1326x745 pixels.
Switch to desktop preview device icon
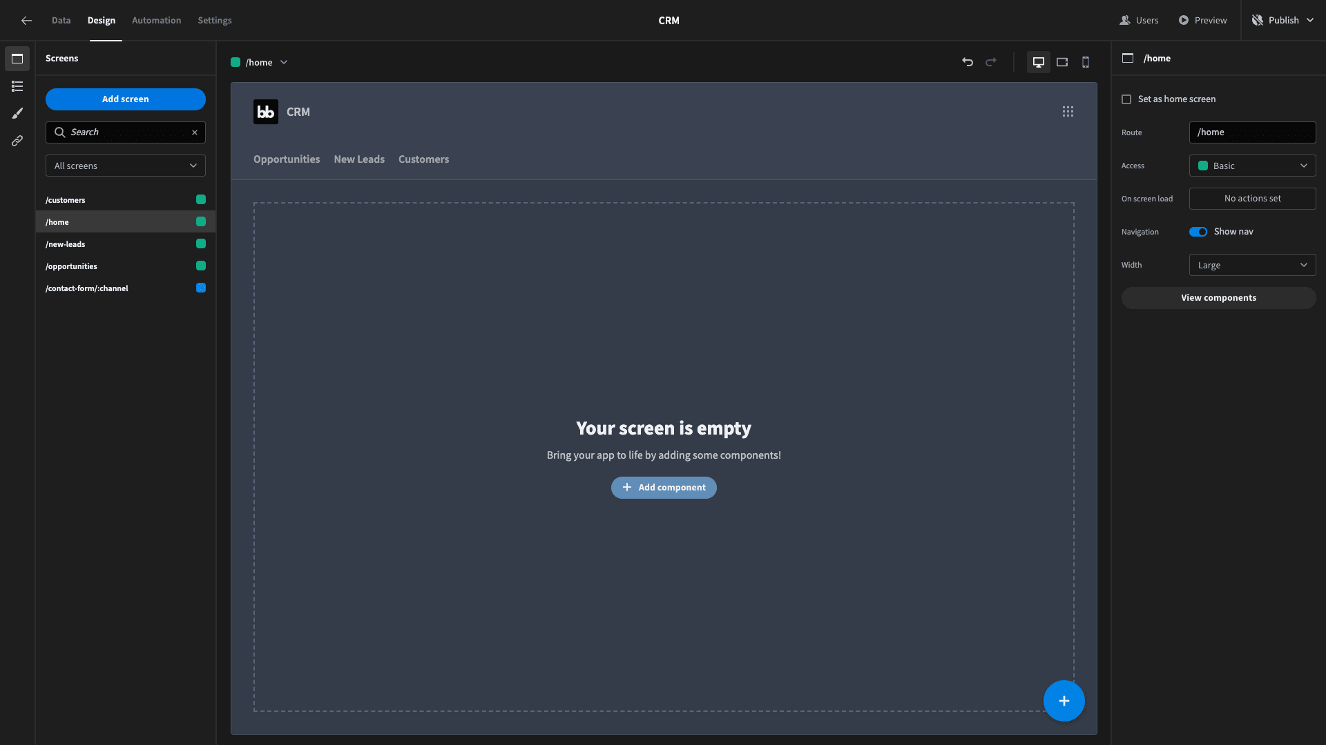pyautogui.click(x=1039, y=62)
